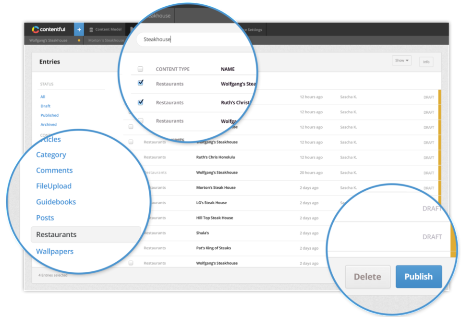Uncheck the magnified Ruth's Christ row checkbox
The width and height of the screenshot is (461, 317).
[x=141, y=102]
